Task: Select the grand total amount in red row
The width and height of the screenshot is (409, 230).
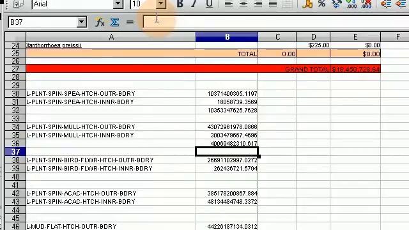Action: pyautogui.click(x=355, y=69)
